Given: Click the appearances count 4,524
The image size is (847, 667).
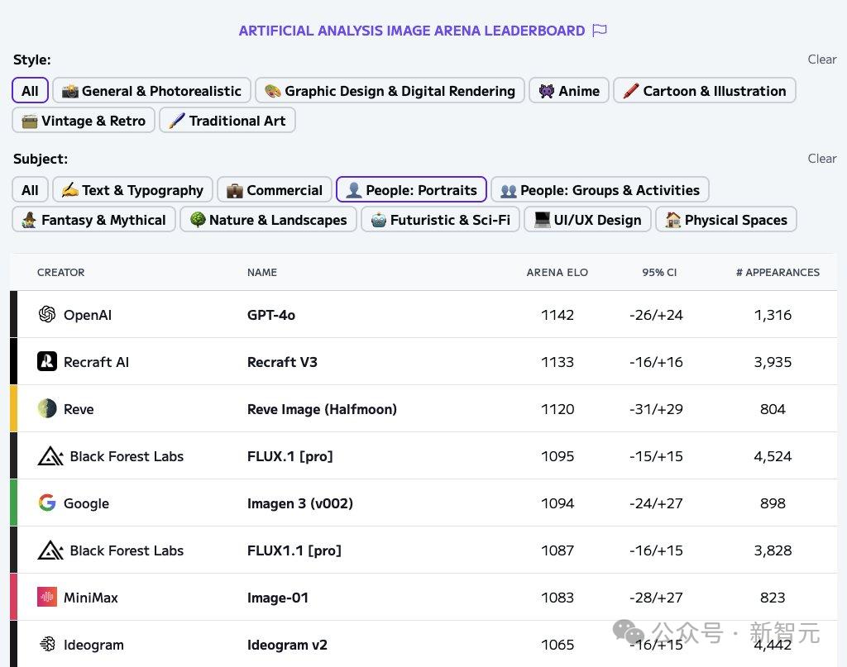Looking at the screenshot, I should pyautogui.click(x=773, y=456).
